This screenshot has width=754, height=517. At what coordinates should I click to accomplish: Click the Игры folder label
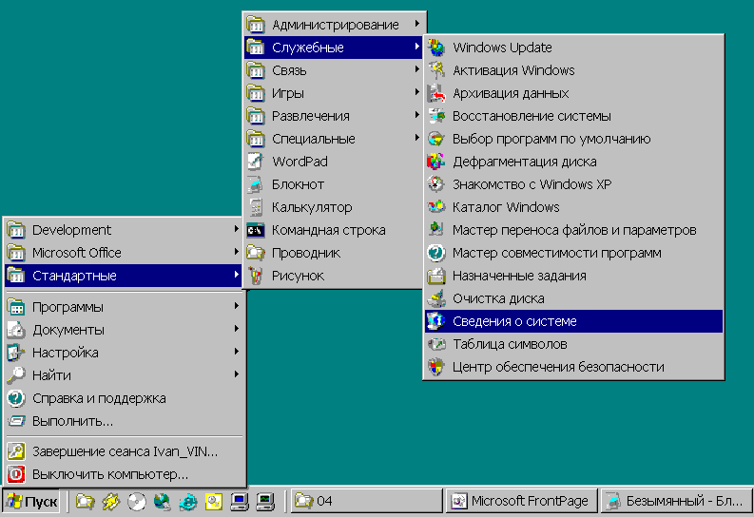pyautogui.click(x=287, y=93)
